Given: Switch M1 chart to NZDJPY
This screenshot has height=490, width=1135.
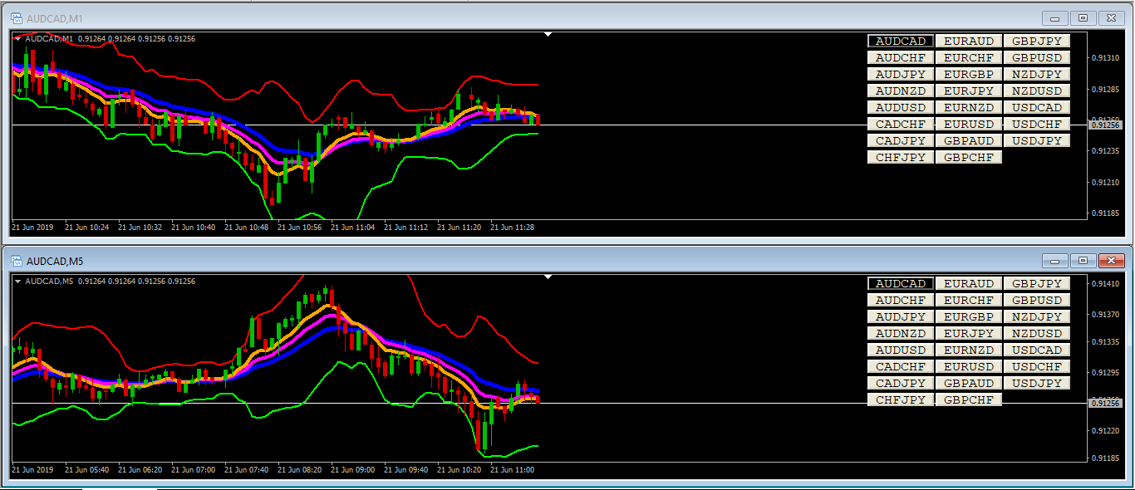Looking at the screenshot, I should coord(1037,74).
